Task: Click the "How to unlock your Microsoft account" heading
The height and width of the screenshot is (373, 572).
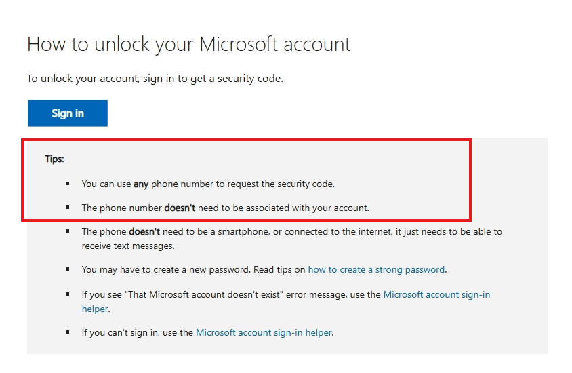Action: (x=188, y=45)
